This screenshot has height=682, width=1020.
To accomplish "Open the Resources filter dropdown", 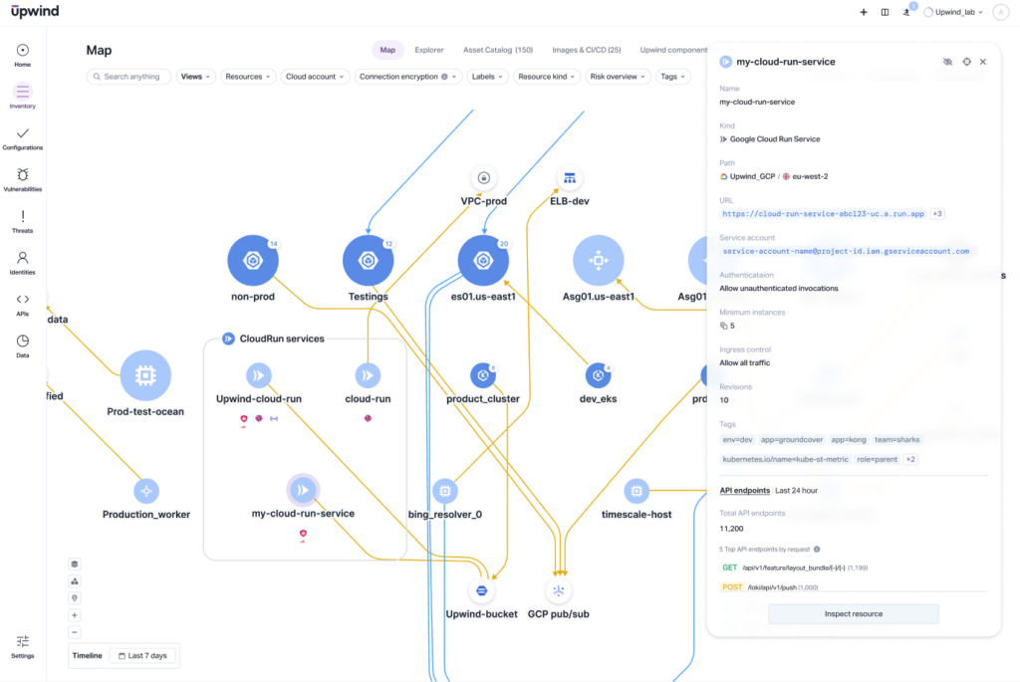I will (248, 77).
